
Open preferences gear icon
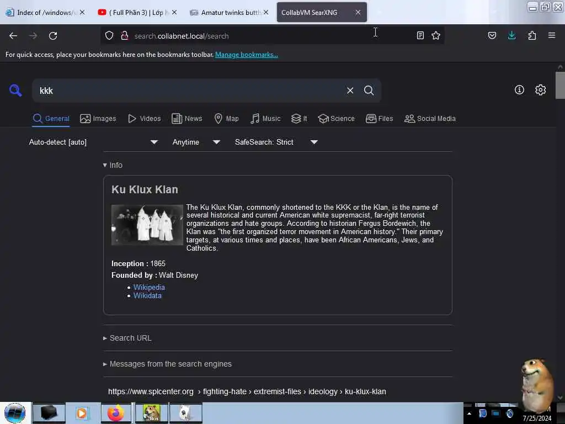click(540, 90)
